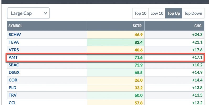Select the Top Up tab
This screenshot has height=105, width=210.
[x=174, y=13]
